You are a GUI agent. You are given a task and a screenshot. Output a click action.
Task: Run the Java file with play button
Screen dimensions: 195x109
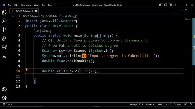179,11
